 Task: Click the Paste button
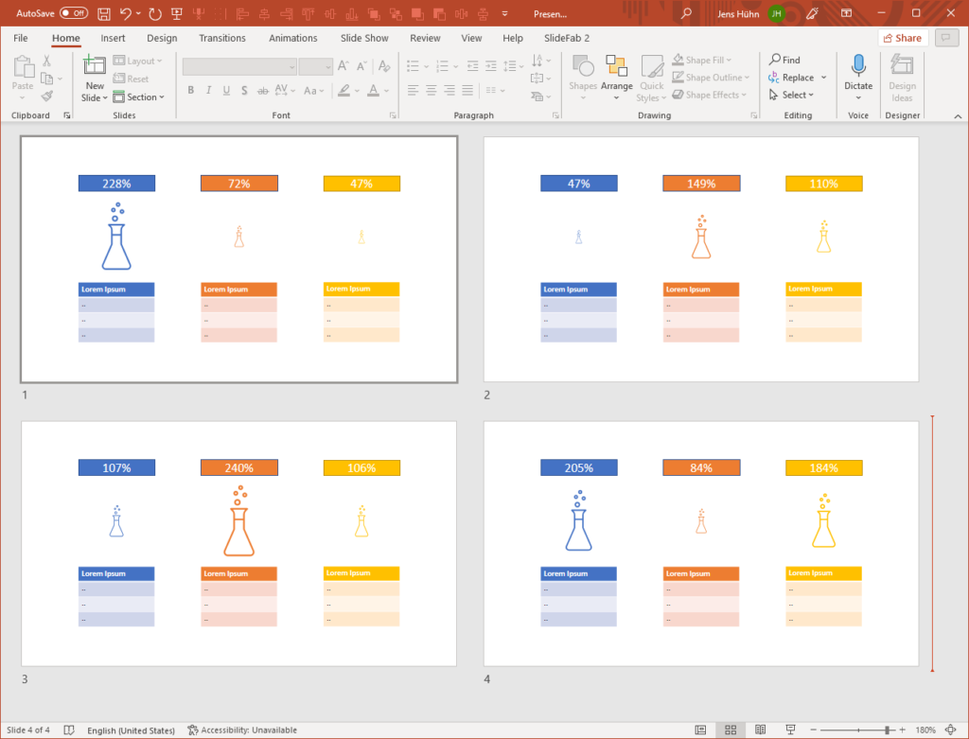click(23, 79)
